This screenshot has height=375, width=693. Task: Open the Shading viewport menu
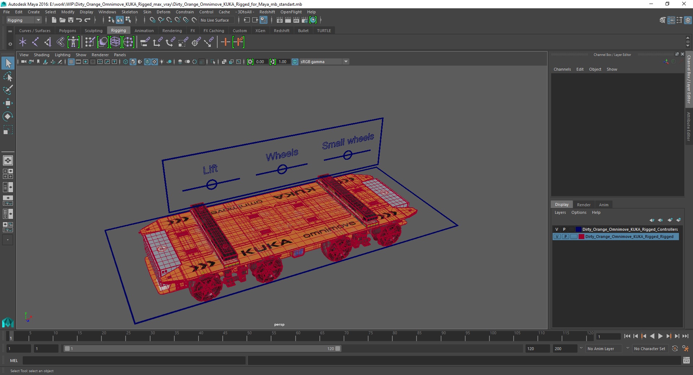click(42, 55)
